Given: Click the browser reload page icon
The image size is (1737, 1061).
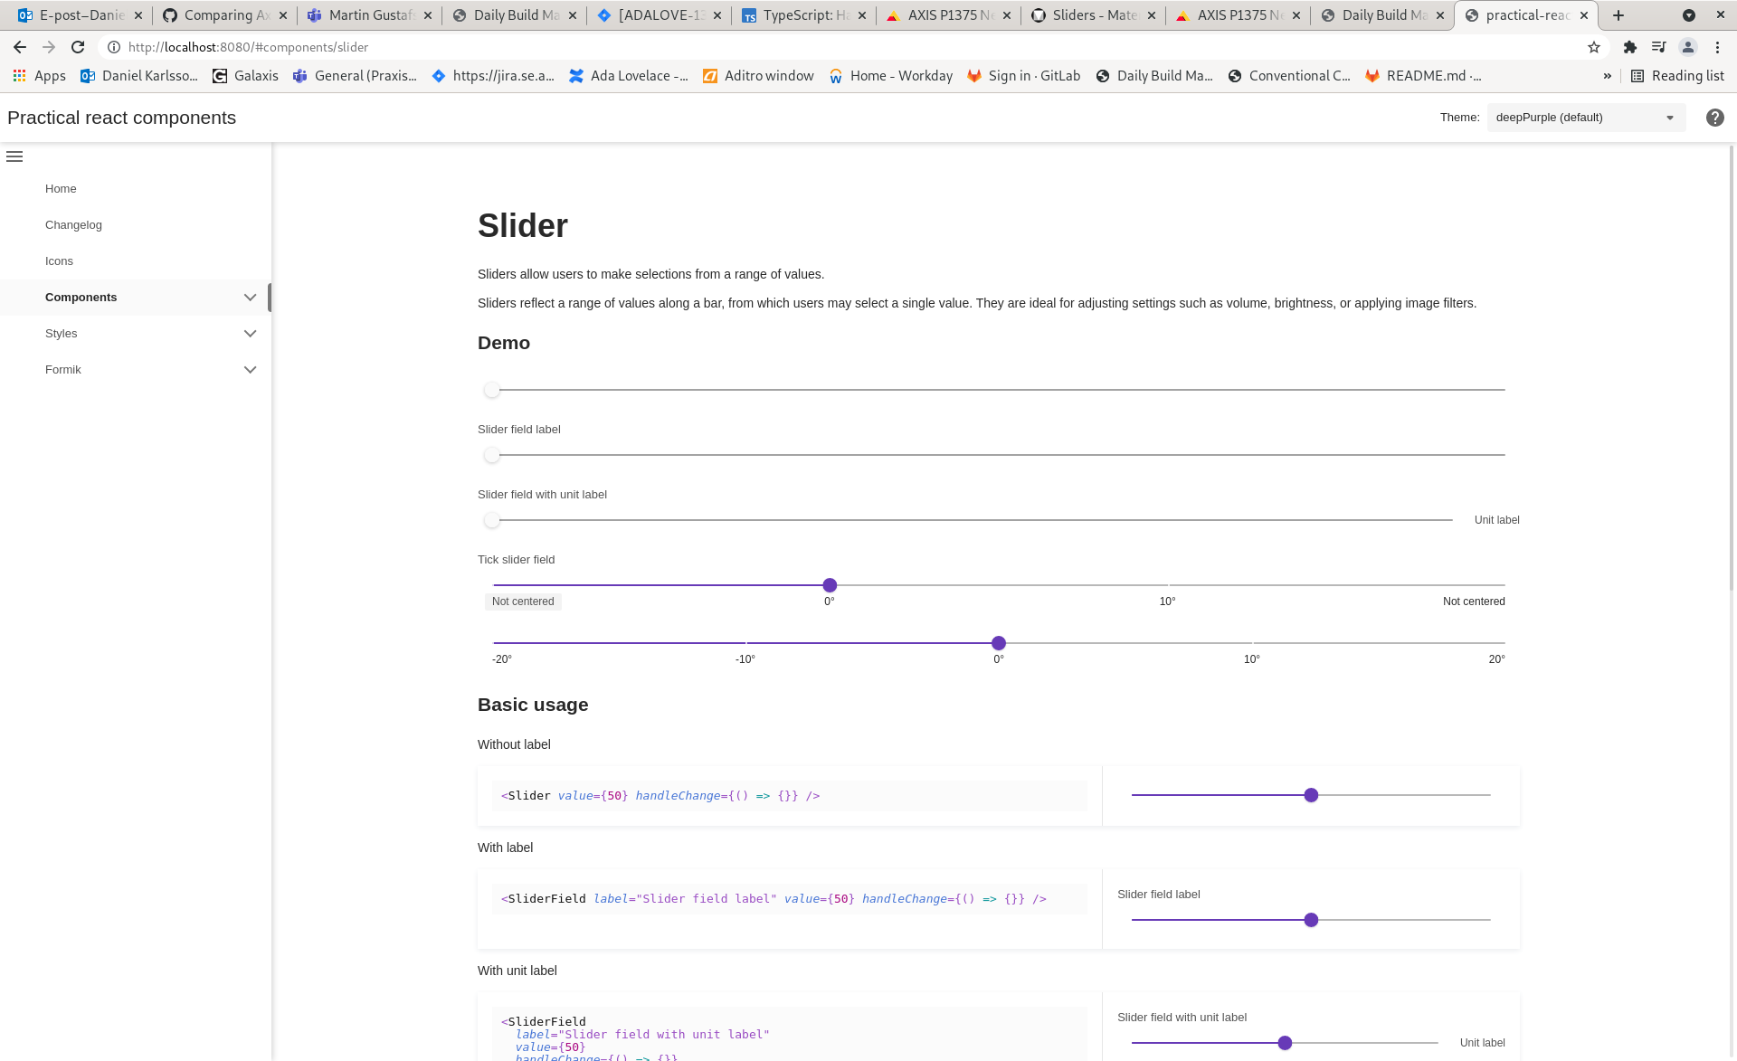Looking at the screenshot, I should [x=78, y=47].
